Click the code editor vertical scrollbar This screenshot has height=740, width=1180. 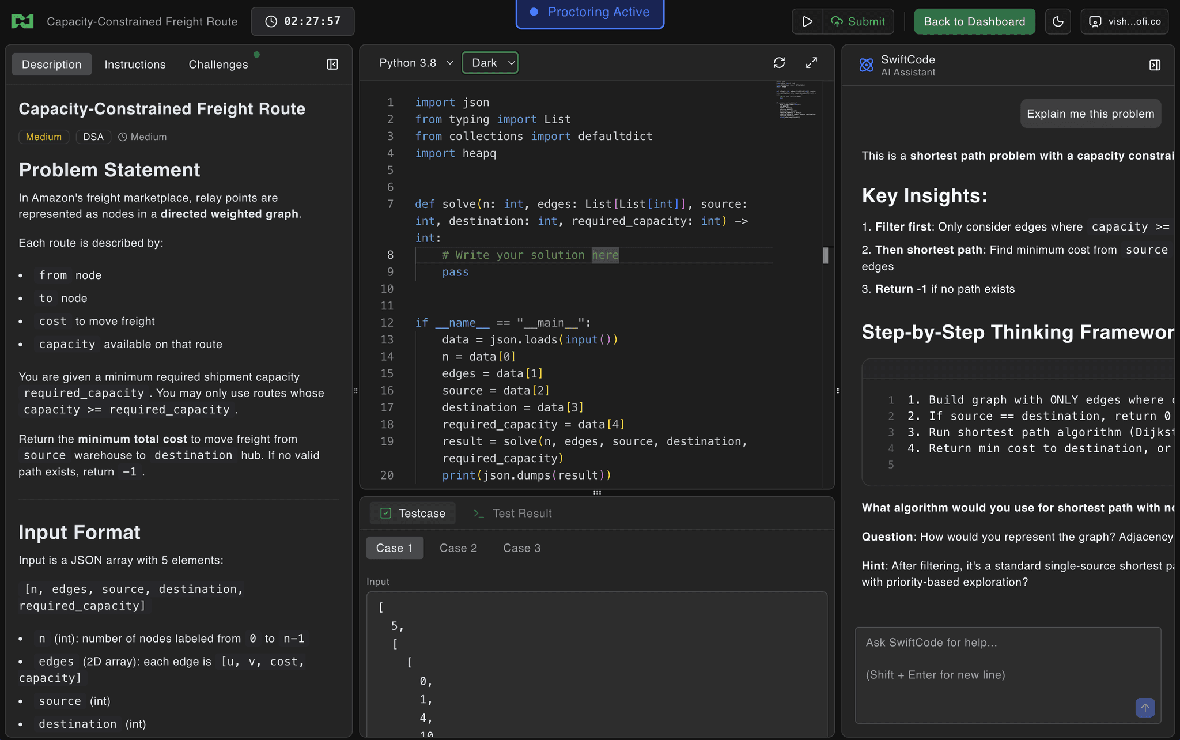[825, 255]
